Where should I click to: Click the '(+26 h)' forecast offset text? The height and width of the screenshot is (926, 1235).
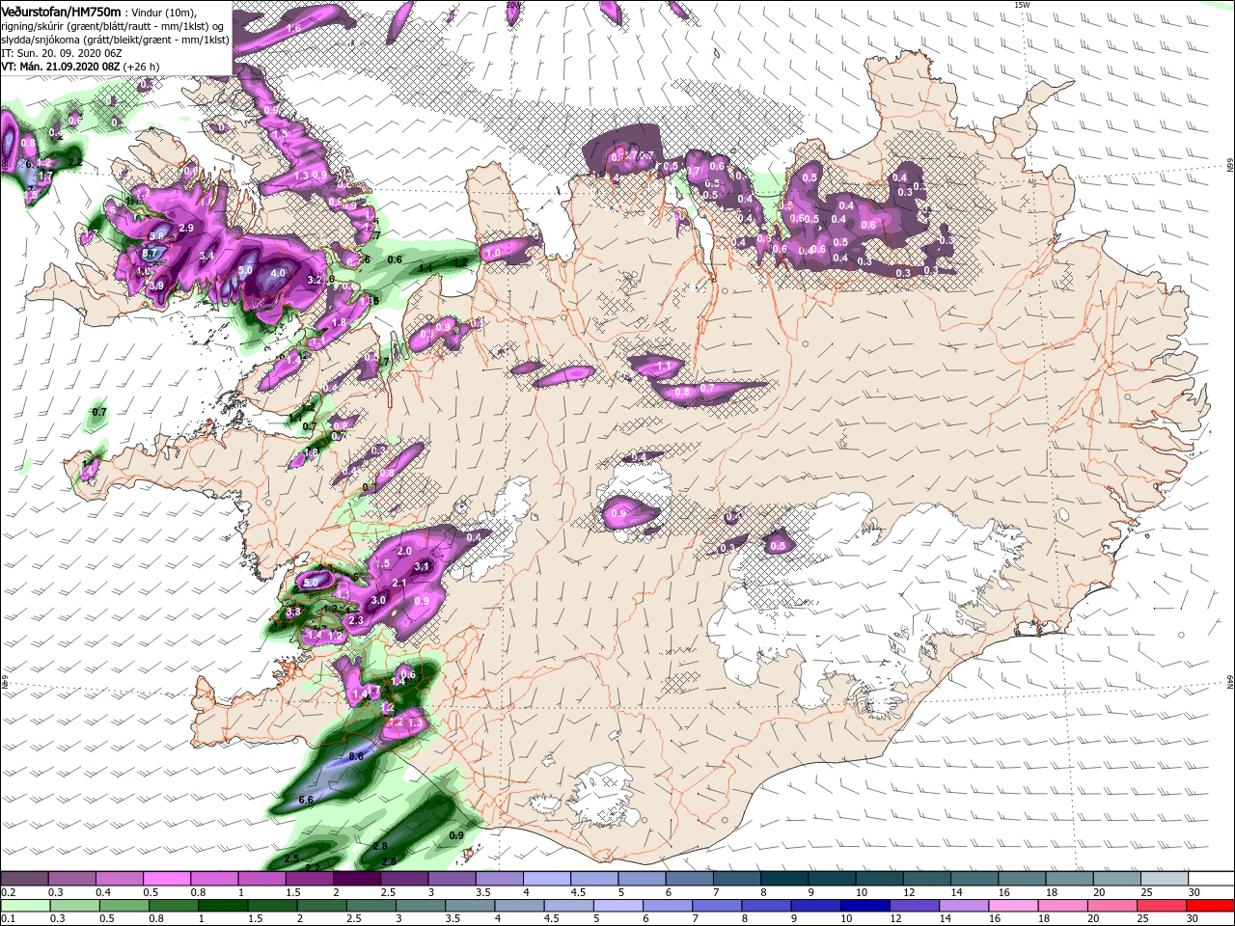click(141, 66)
